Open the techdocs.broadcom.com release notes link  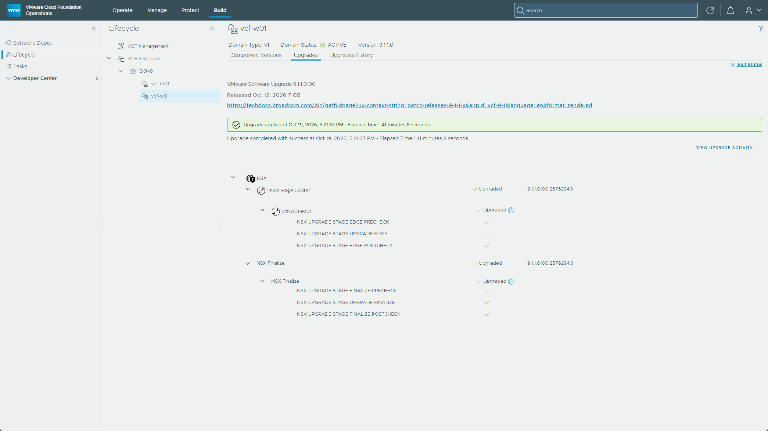(409, 105)
